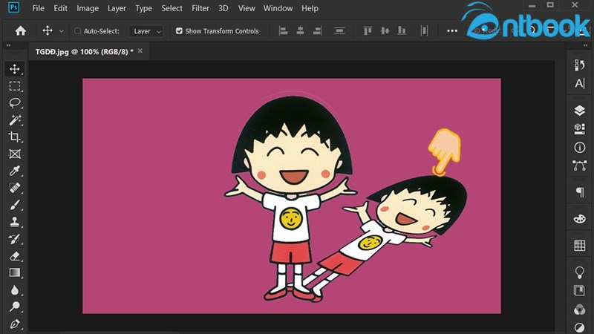
Task: Open the Swatches panel grid icon
Action: pos(580,246)
